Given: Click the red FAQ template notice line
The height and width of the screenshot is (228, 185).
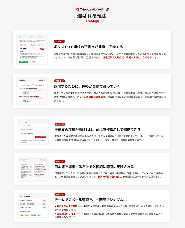Looking at the screenshot, I should [x=31, y=45].
